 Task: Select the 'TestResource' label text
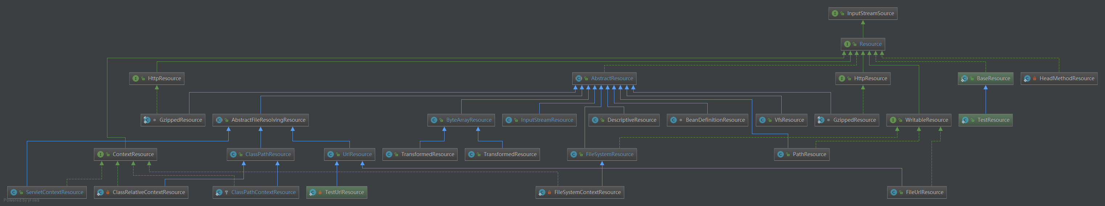point(994,120)
